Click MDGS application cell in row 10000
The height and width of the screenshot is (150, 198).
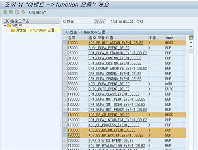[x=176, y=43]
